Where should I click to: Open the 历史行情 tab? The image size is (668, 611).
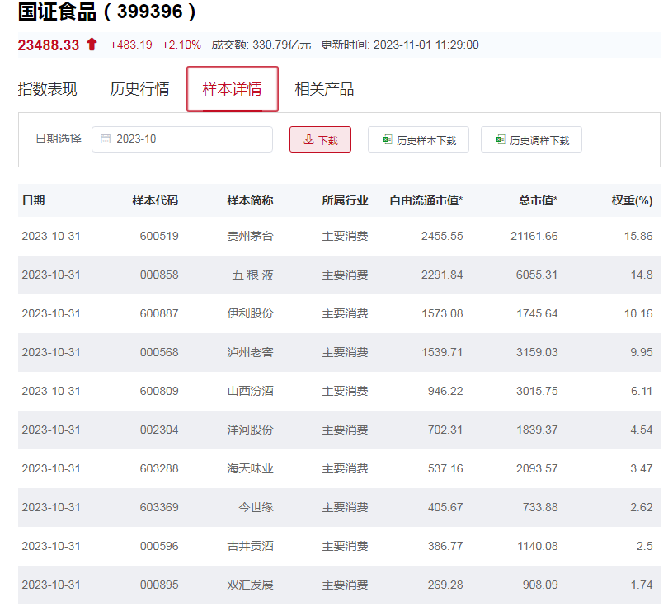pyautogui.click(x=139, y=89)
